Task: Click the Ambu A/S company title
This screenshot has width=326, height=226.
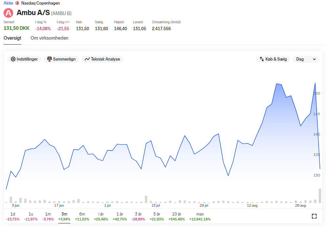Action: [x=33, y=13]
